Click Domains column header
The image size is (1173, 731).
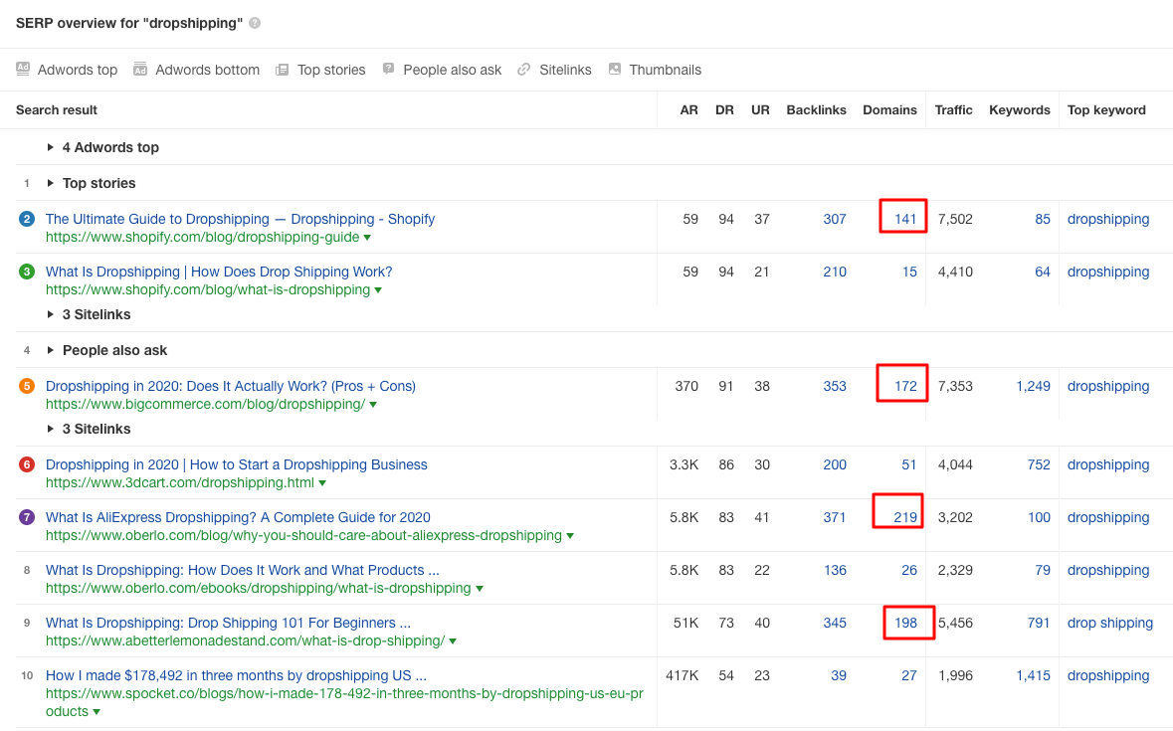889,109
